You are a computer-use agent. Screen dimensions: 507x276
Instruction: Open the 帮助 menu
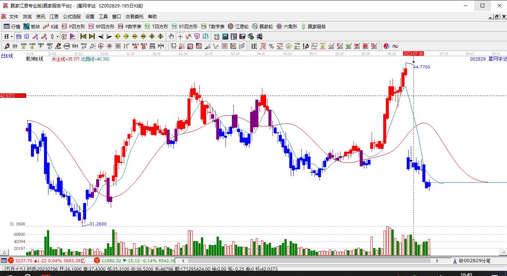click(x=152, y=17)
